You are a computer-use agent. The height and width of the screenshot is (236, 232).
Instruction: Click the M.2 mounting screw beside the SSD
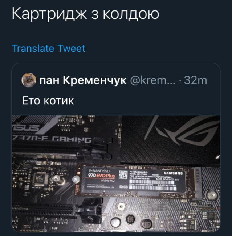(x=76, y=179)
